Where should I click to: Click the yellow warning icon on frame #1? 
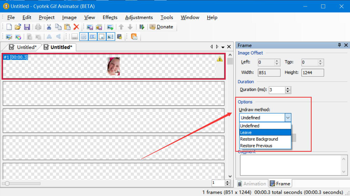click(220, 59)
